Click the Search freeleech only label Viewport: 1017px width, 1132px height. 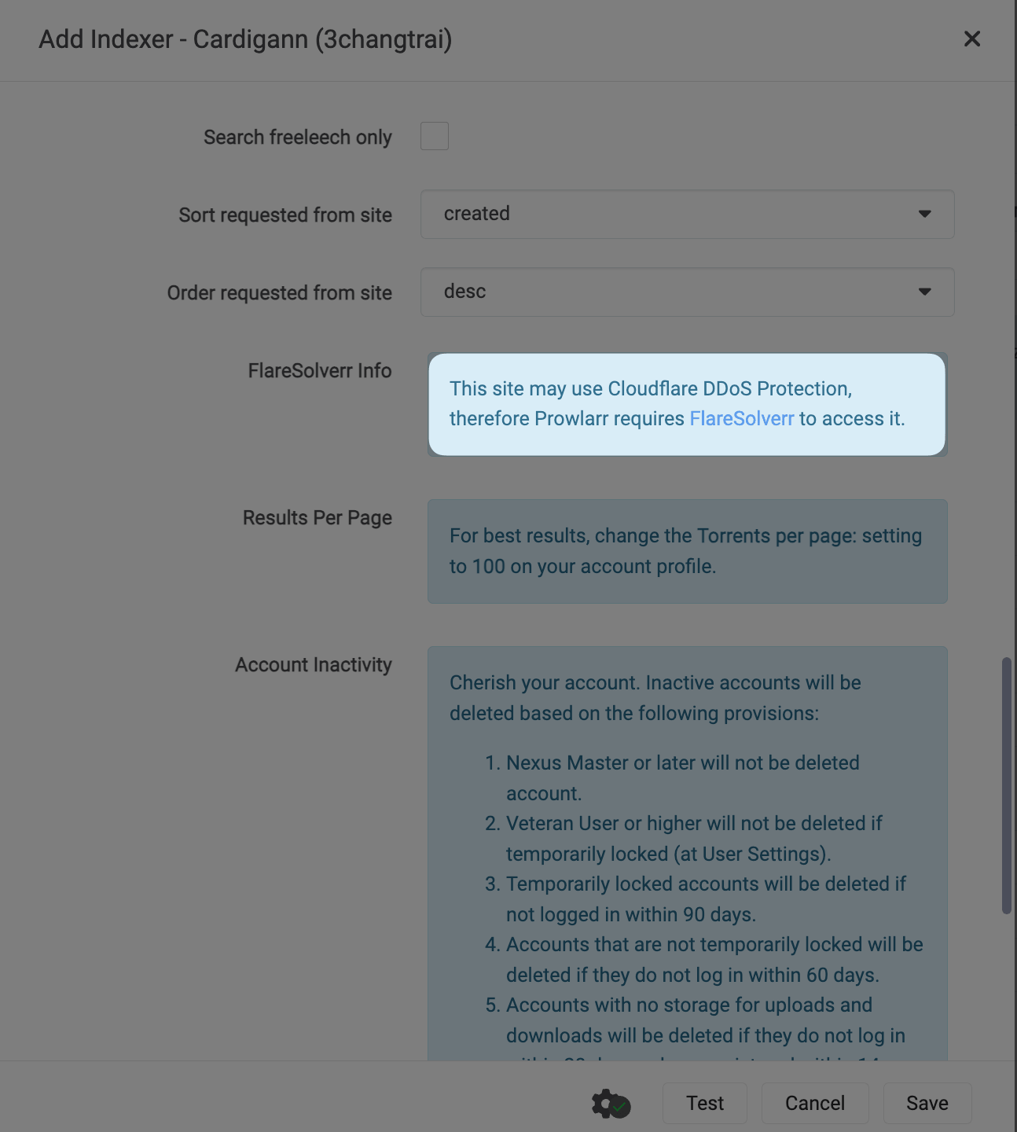[297, 137]
